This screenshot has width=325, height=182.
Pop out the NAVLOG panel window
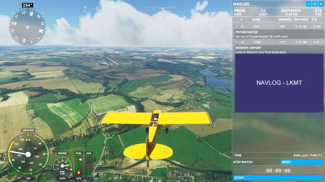click(314, 4)
